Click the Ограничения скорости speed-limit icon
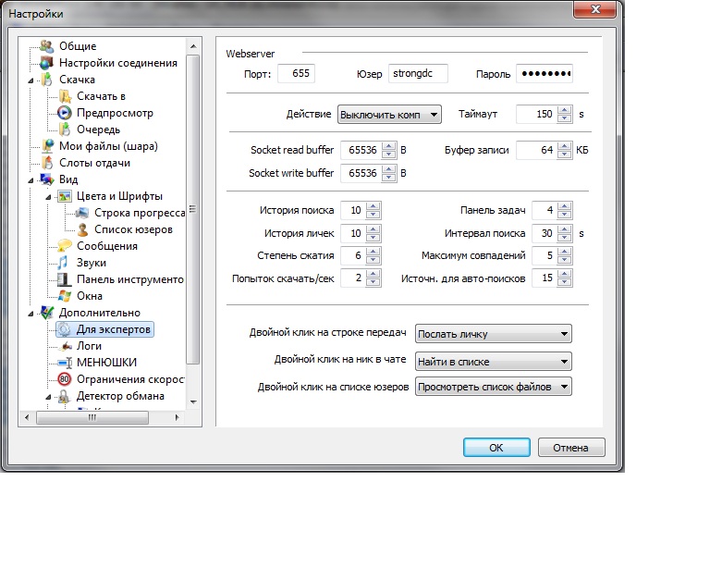710x568 pixels. coord(64,379)
